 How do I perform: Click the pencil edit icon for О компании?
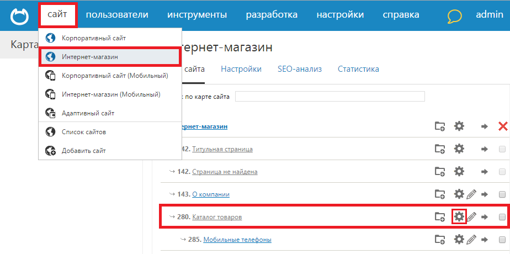tap(471, 194)
